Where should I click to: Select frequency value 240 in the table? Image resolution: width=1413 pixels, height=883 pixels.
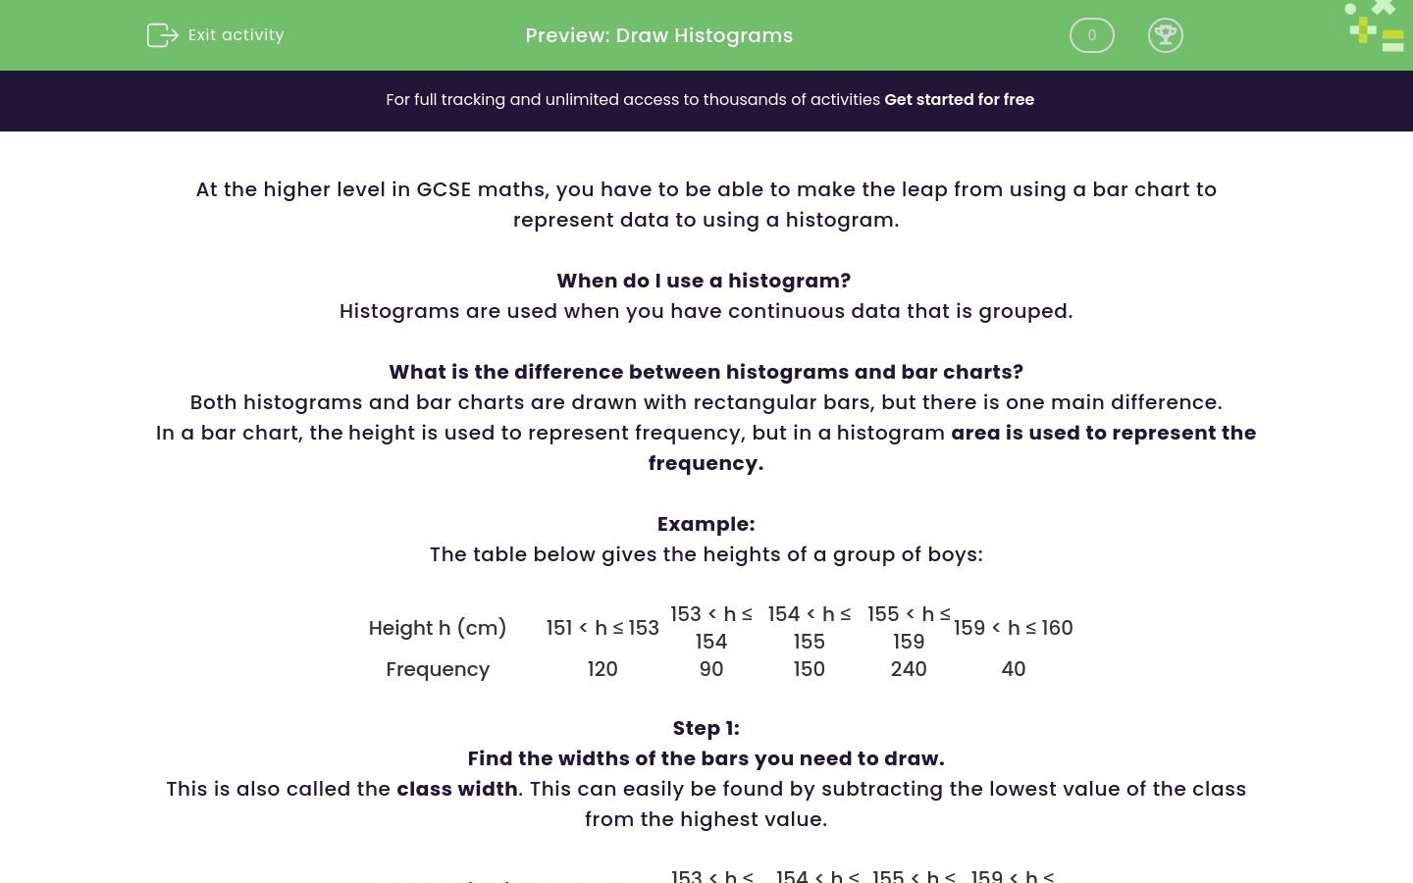coord(909,669)
